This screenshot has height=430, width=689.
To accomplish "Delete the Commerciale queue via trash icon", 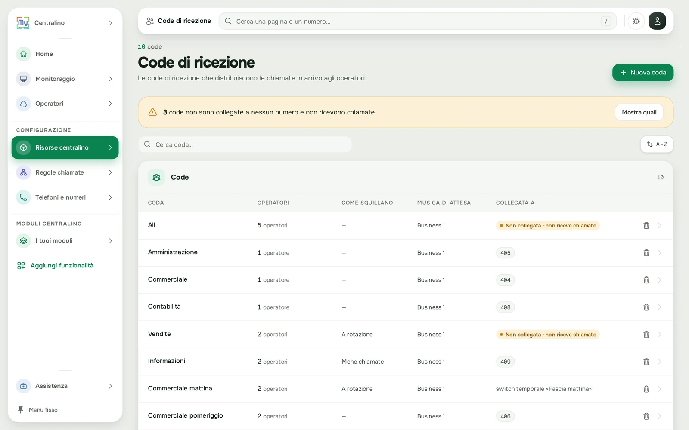I will [x=646, y=280].
